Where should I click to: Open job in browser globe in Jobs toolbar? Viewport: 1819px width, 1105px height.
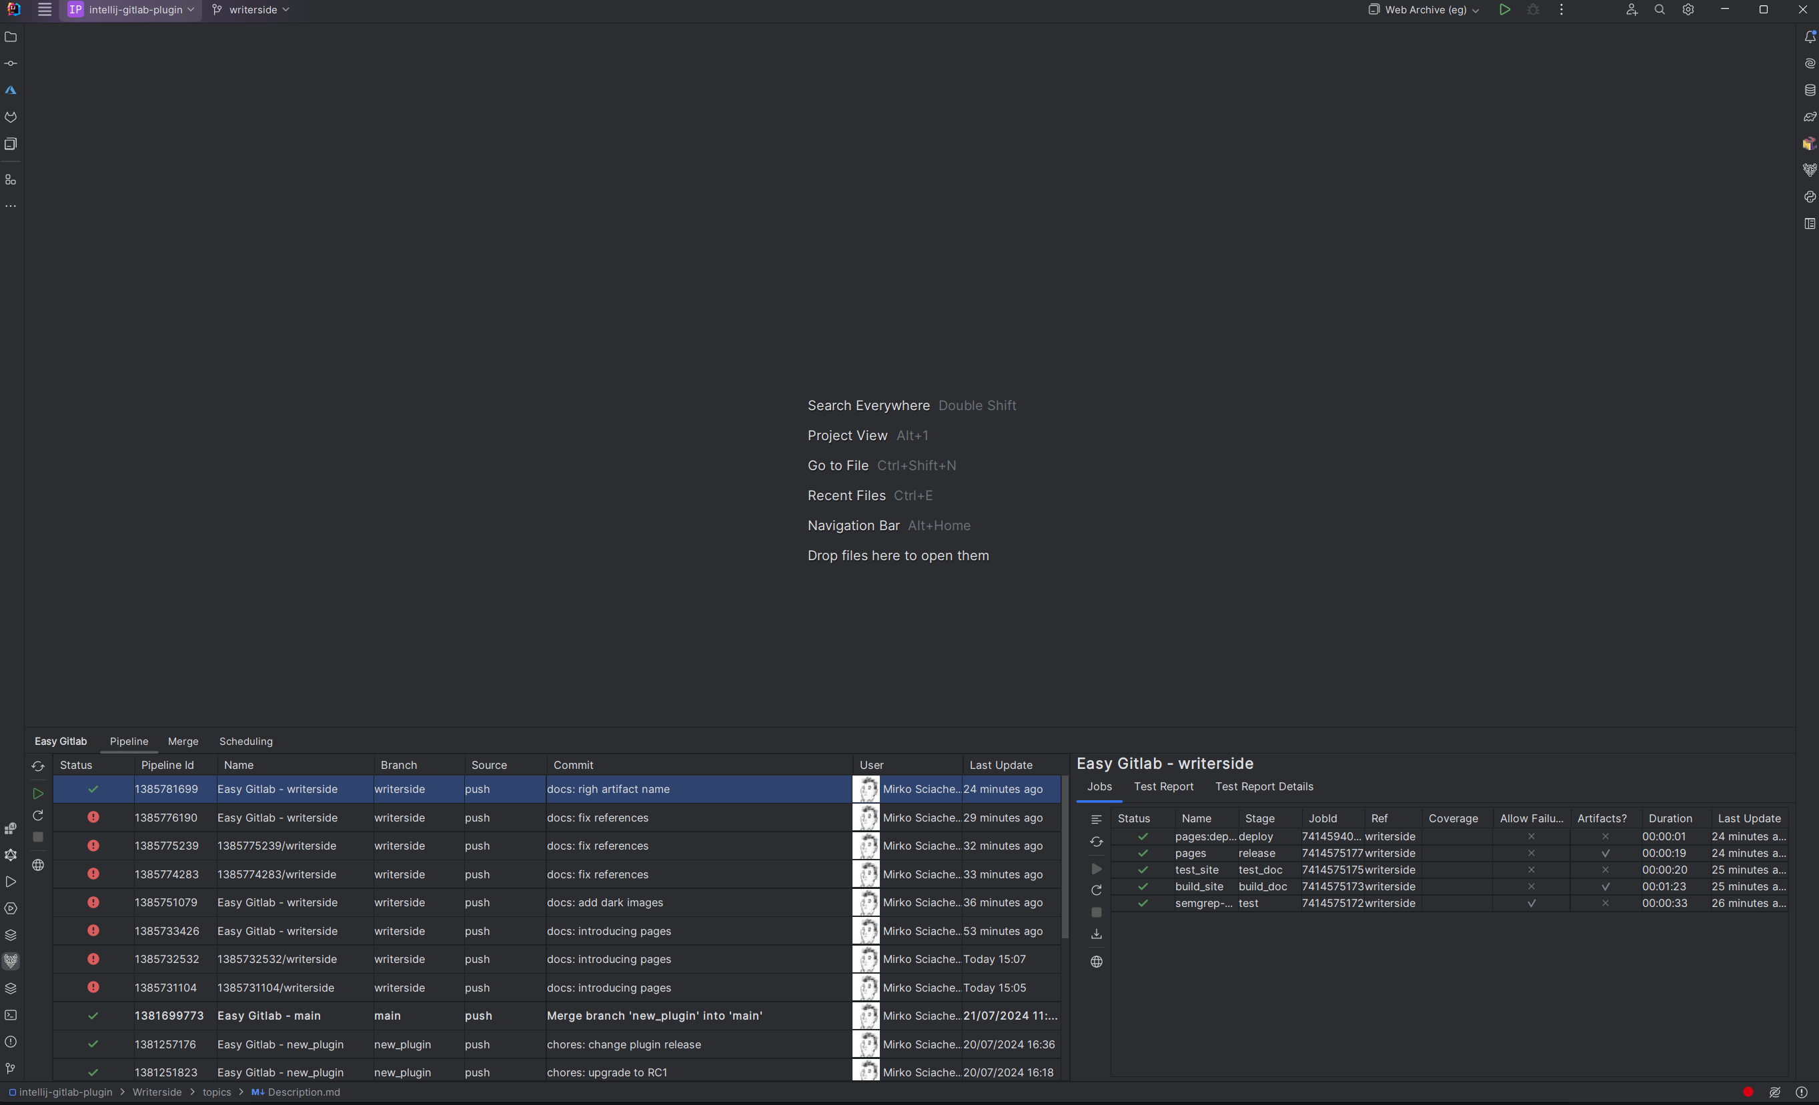tap(1097, 962)
